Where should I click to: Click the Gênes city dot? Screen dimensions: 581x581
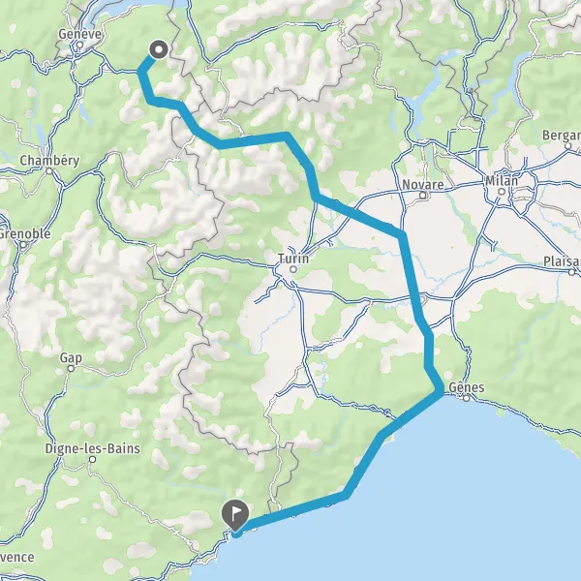pos(467,398)
